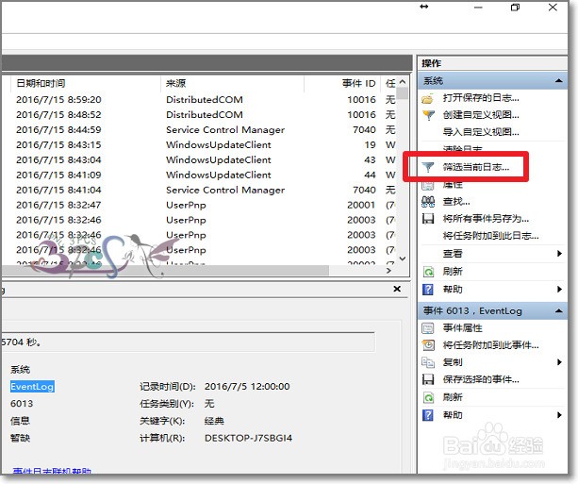This screenshot has width=578, height=484.
Task: Choose 创建自定义视图...
Action: (x=481, y=115)
